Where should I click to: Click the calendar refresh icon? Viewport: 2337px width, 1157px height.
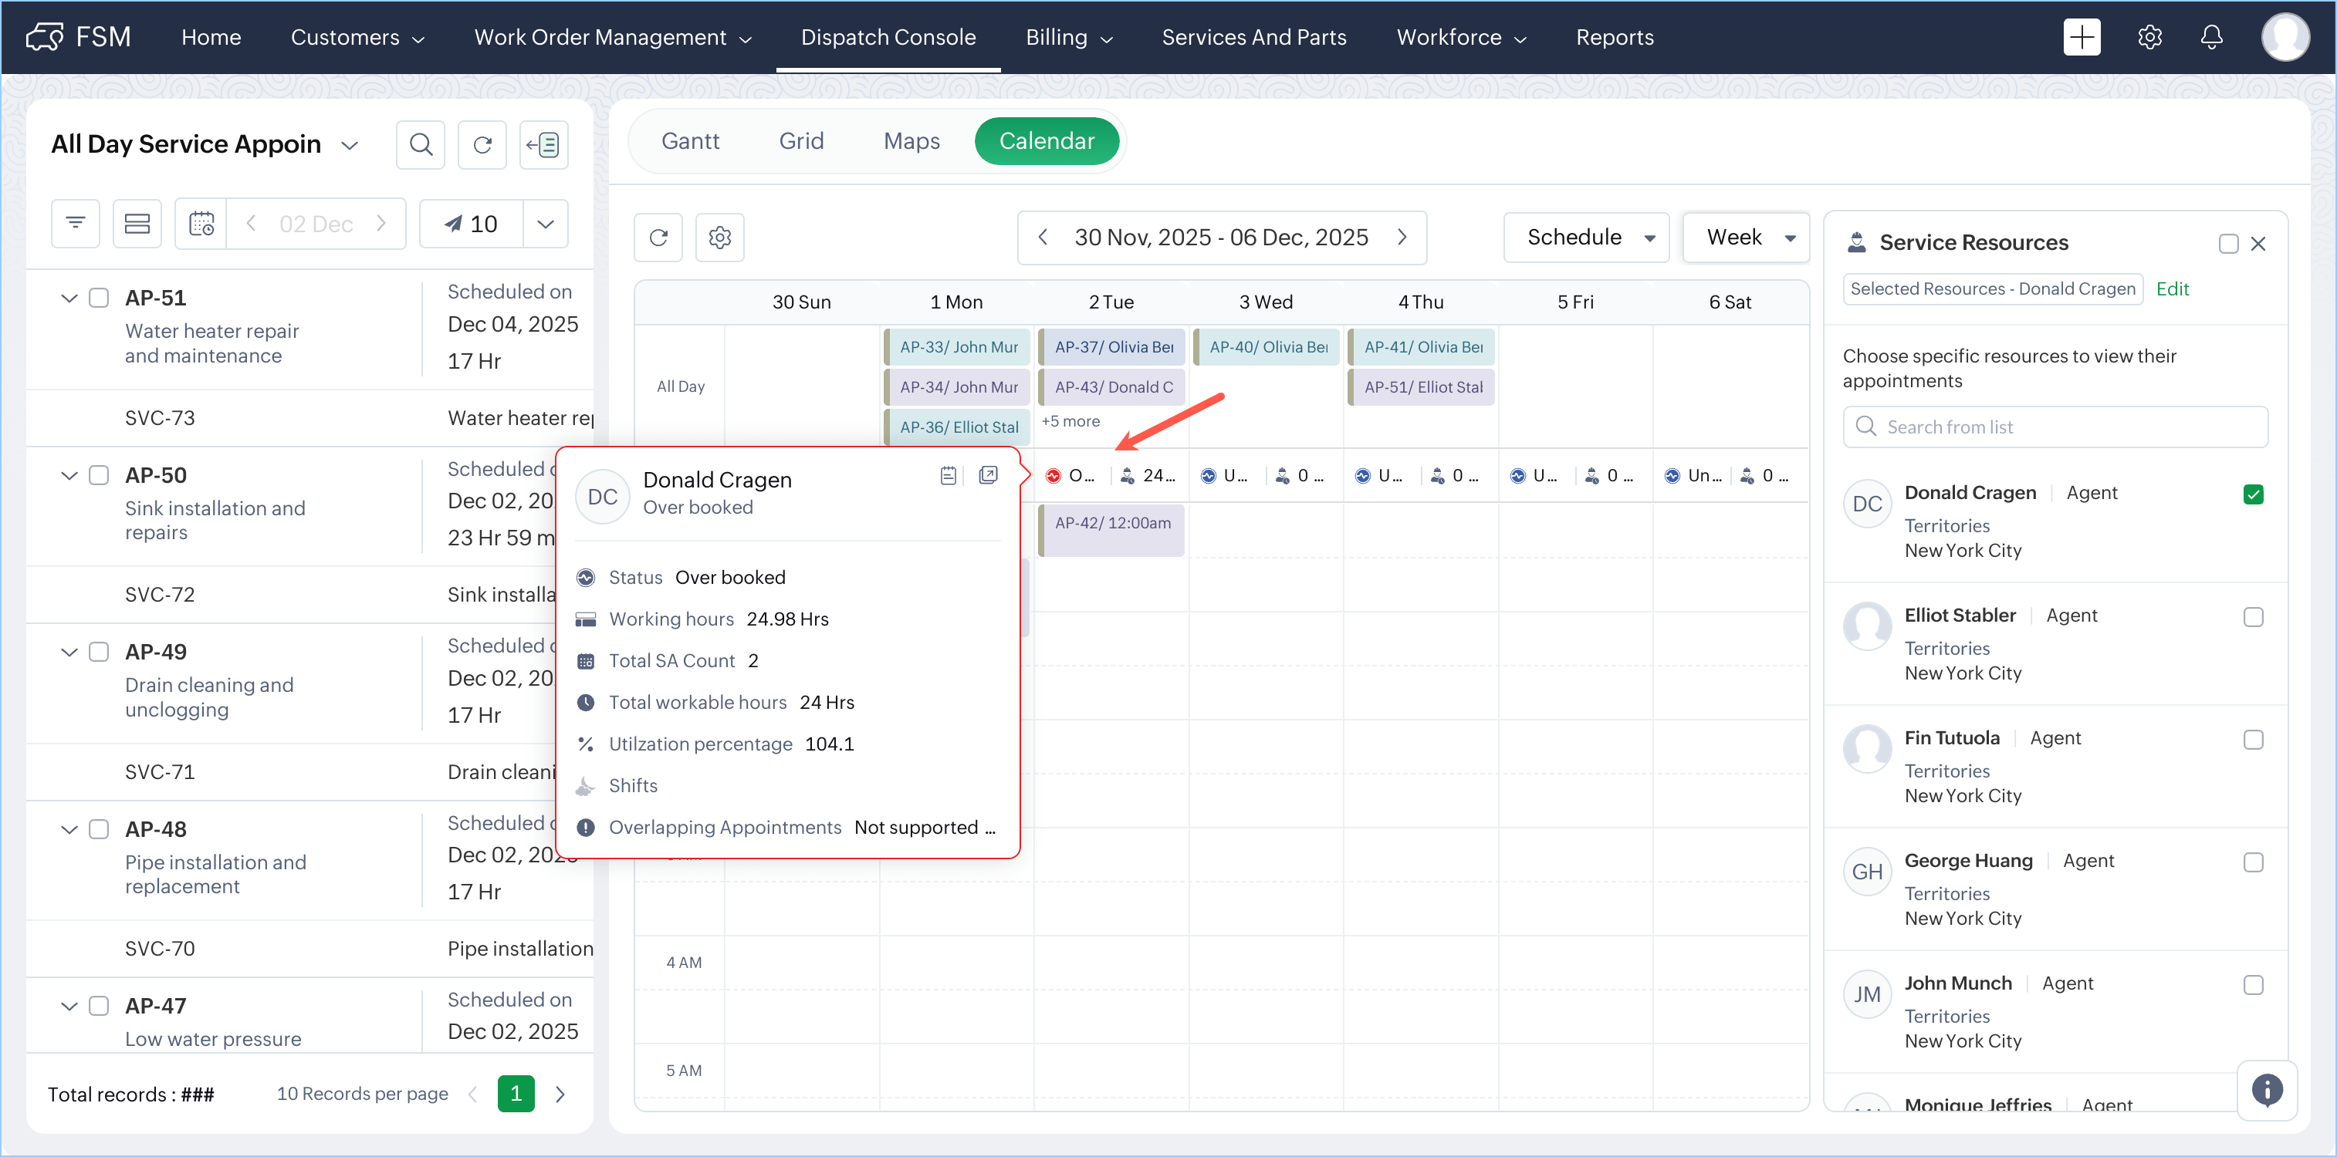point(658,238)
